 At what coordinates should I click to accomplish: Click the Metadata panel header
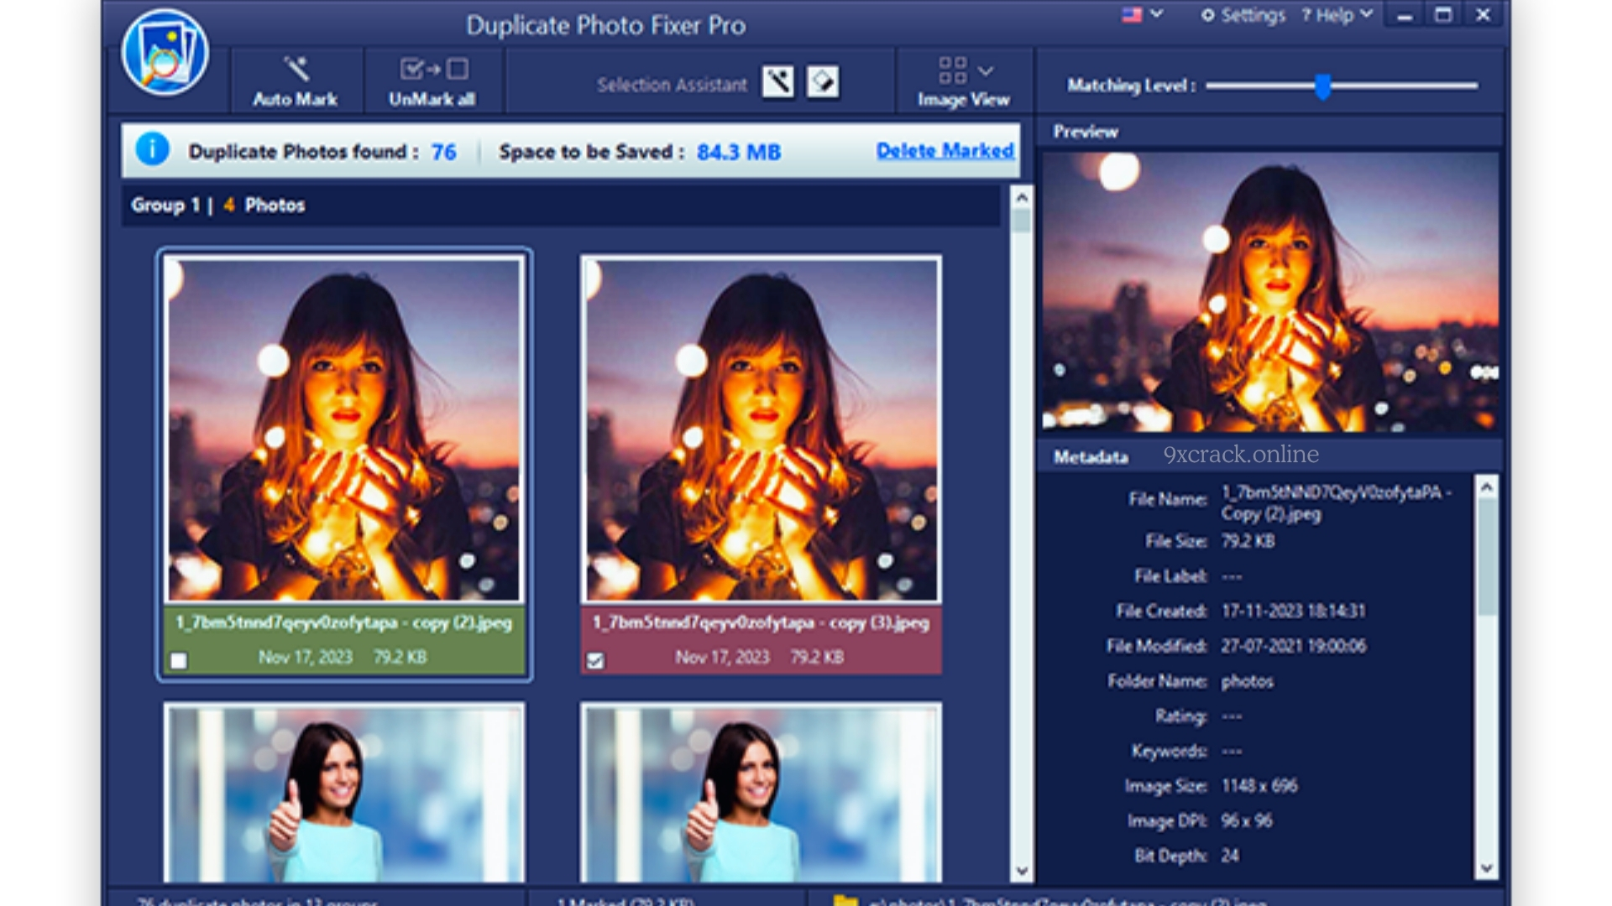click(x=1270, y=456)
